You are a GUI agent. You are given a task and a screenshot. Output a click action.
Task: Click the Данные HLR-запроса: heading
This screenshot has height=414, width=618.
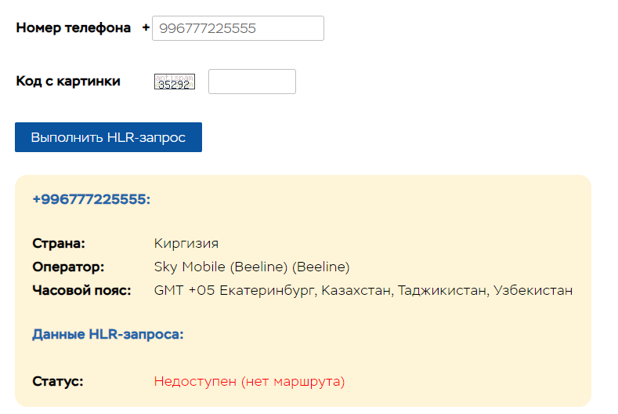tap(108, 334)
